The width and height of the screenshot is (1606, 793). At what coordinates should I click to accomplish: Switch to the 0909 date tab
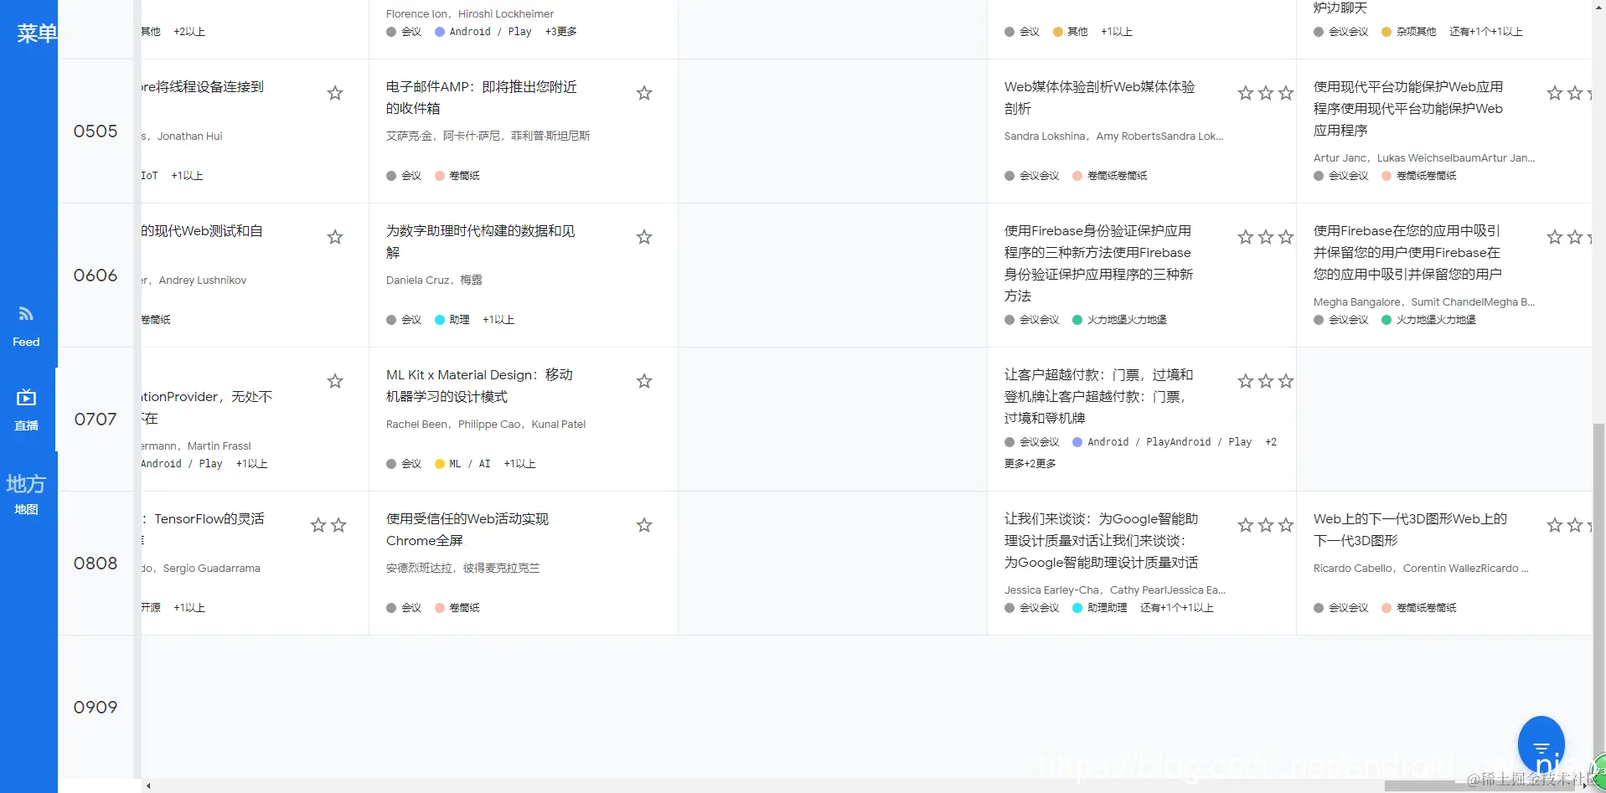pyautogui.click(x=95, y=707)
